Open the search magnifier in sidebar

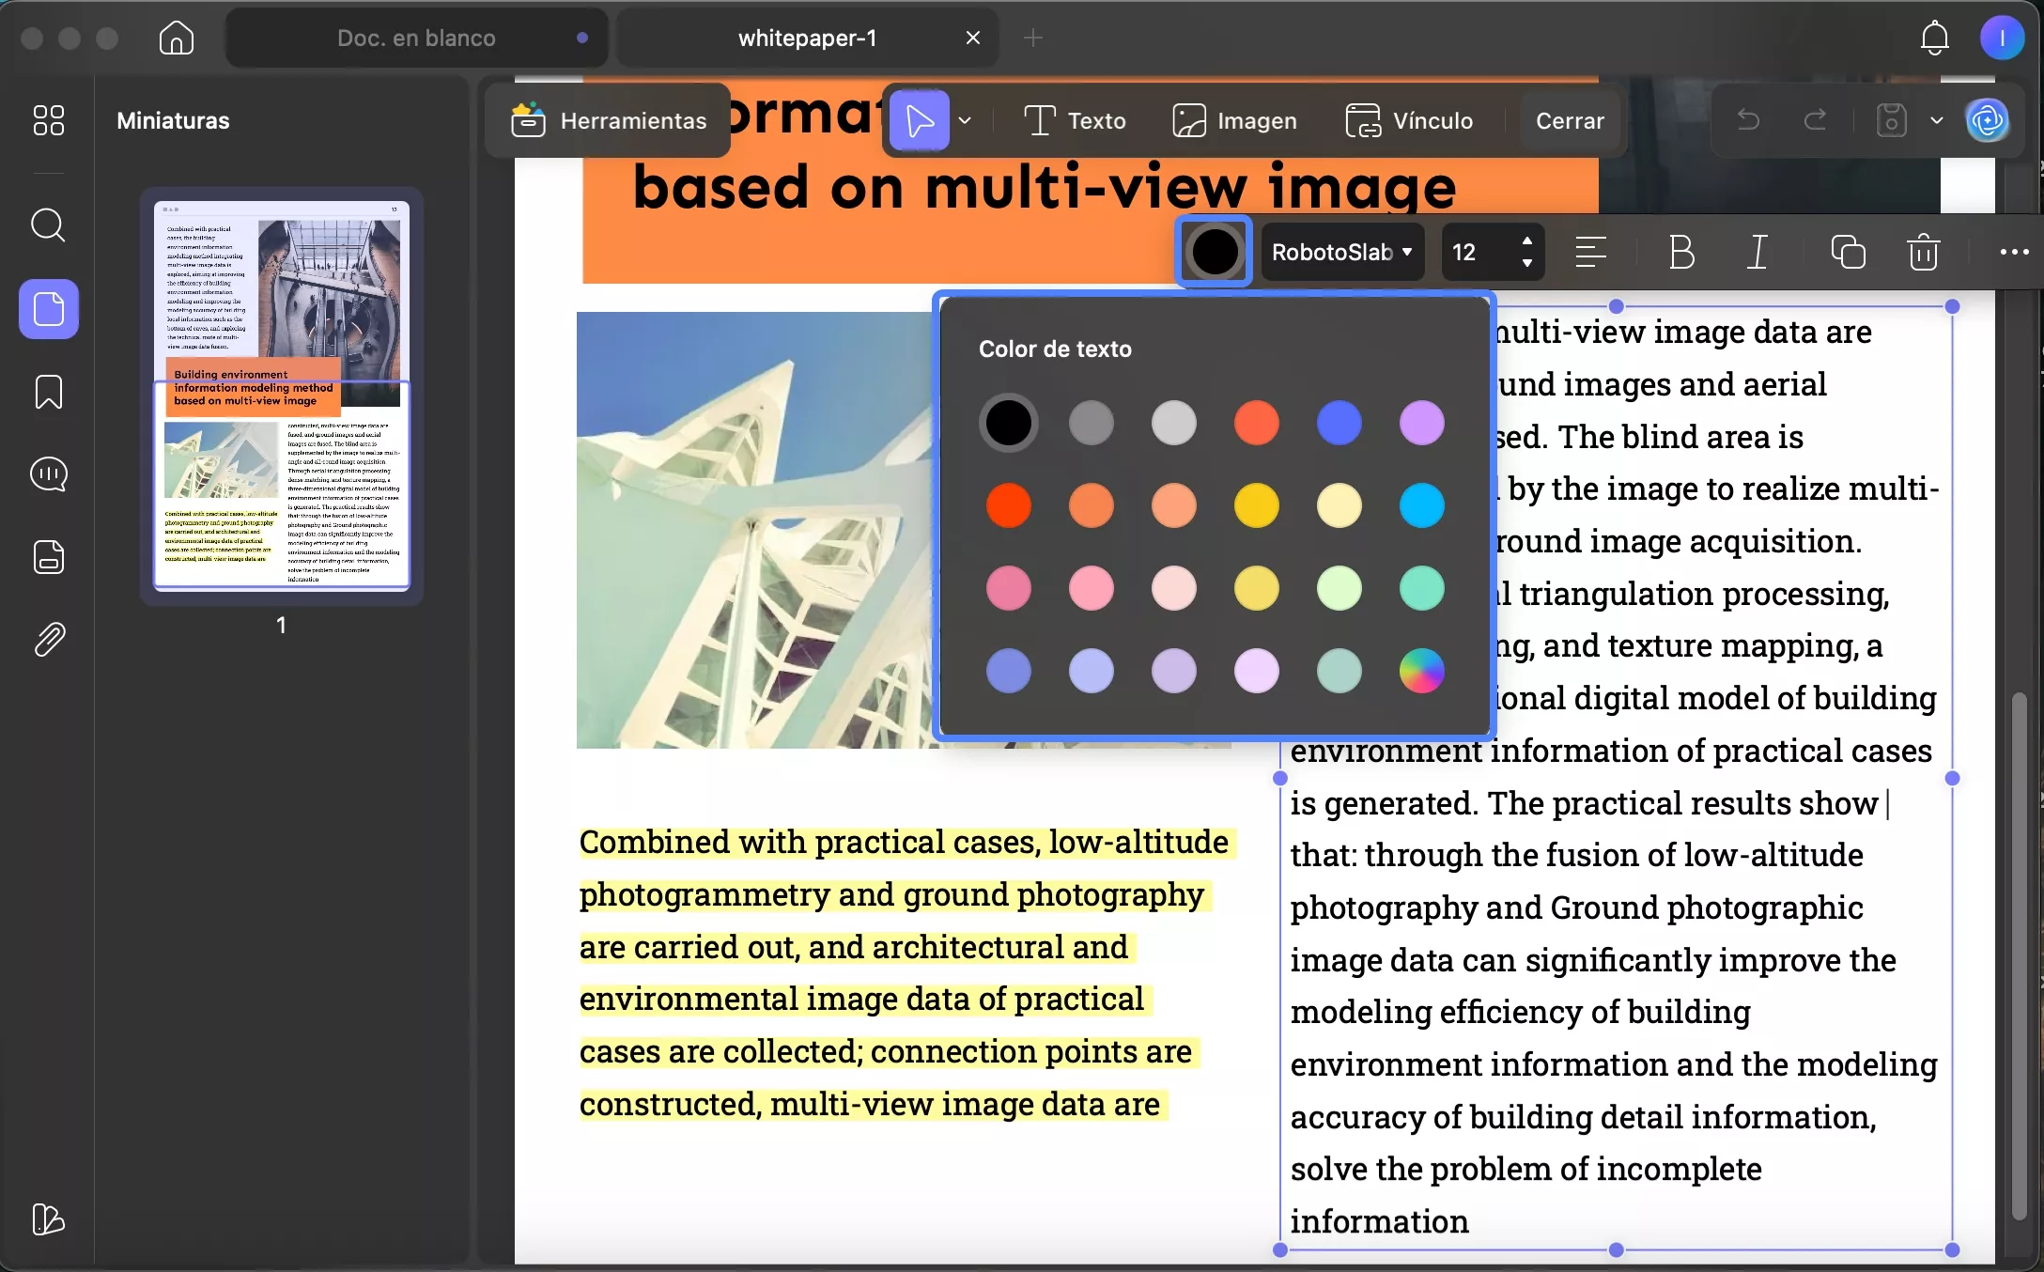pos(49,225)
